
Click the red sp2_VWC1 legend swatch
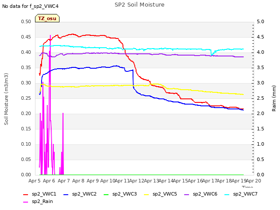(x=26, y=194)
